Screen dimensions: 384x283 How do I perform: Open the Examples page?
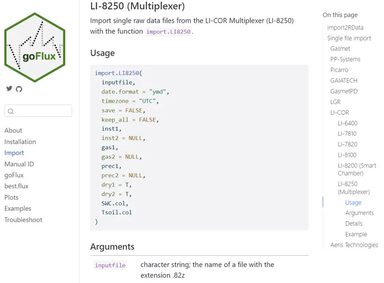pyautogui.click(x=18, y=208)
